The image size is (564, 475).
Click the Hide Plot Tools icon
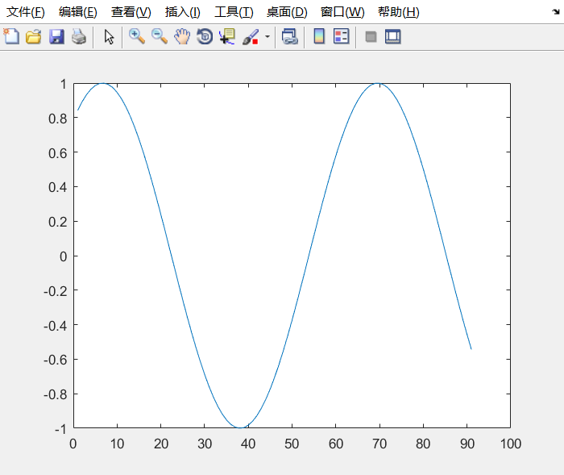(x=371, y=37)
